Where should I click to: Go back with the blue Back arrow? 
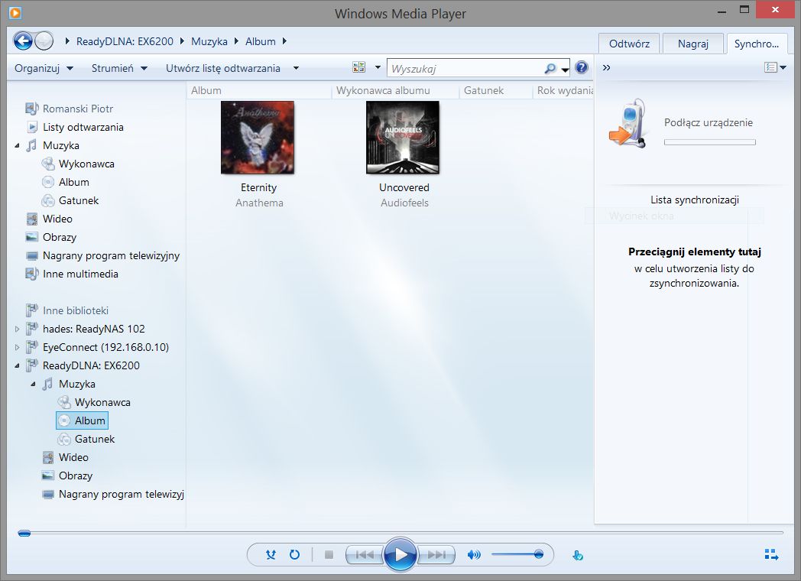(x=23, y=41)
